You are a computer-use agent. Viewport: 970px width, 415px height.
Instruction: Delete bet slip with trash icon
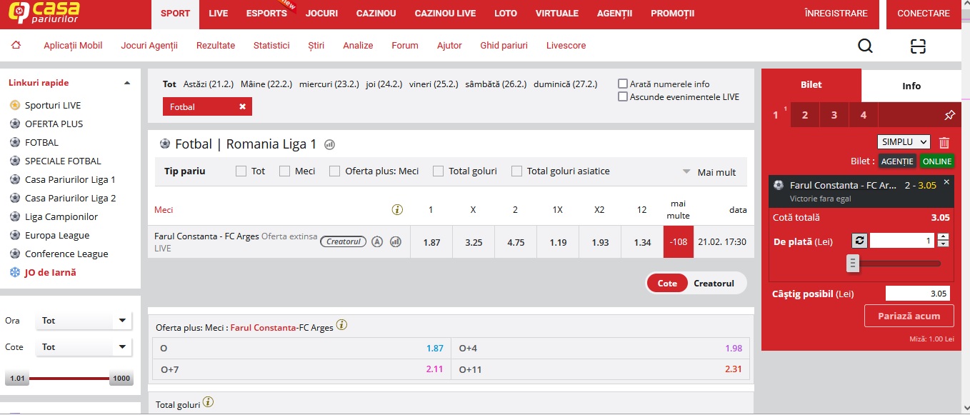[x=944, y=142]
